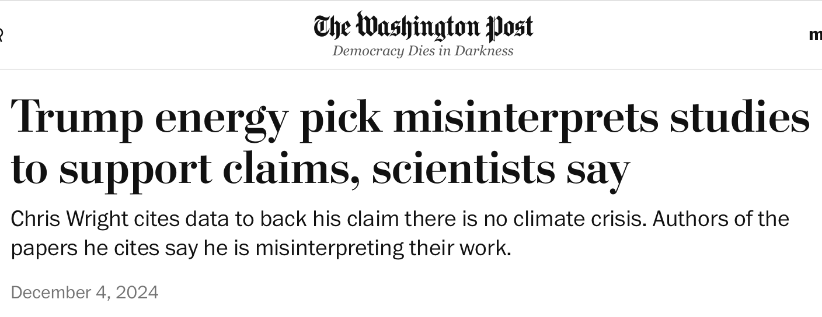822x317 pixels.
Task: Click 'misinterpreting their work' in the subheadline
Action: tap(382, 249)
